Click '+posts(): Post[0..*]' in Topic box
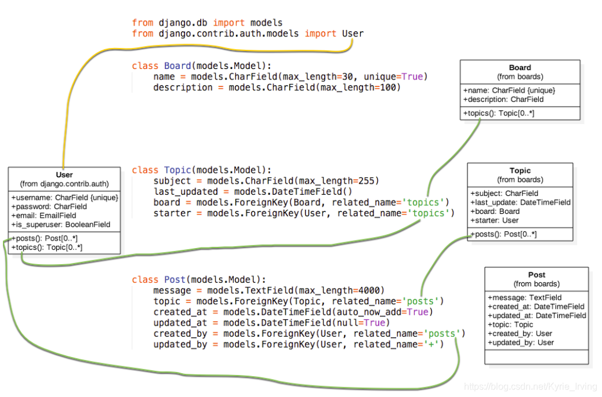The width and height of the screenshot is (602, 397). pyautogui.click(x=503, y=234)
